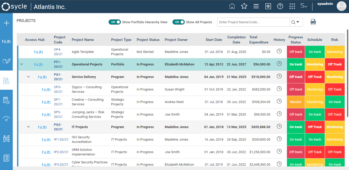Click the sysadmin avatar
The height and width of the screenshot is (170, 349).
tap(341, 6)
